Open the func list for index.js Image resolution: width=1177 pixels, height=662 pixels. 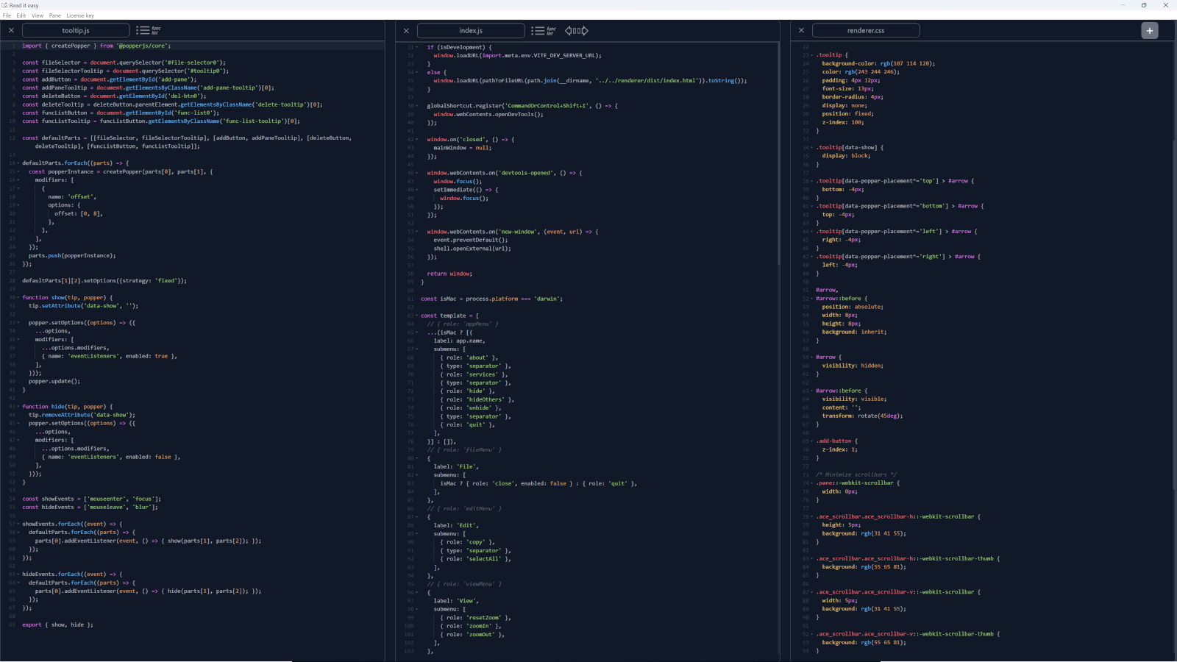[544, 30]
